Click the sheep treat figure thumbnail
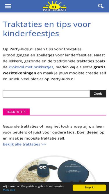Image resolution: width=109 pixels, height=194 pixels. (x=43, y=169)
